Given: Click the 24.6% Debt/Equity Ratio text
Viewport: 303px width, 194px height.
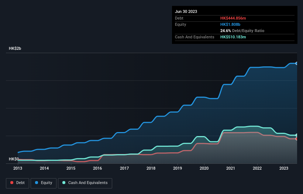Looking at the screenshot, I should coord(242,31).
